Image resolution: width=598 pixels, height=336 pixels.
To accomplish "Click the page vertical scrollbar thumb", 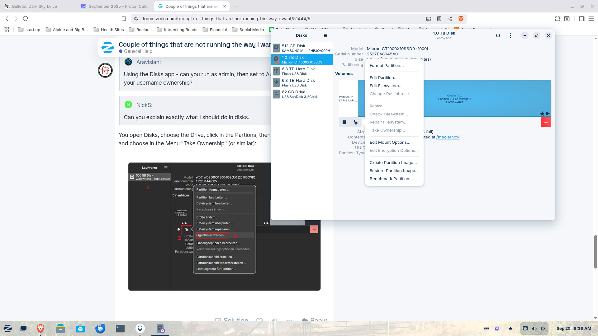I will point(596,251).
